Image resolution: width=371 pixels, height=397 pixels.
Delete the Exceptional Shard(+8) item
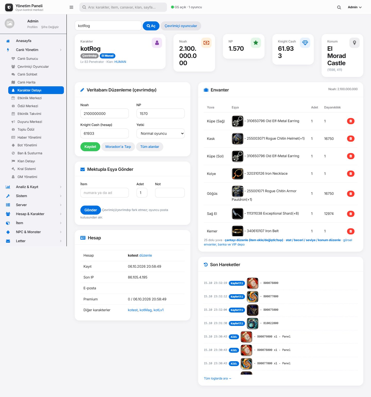pyautogui.click(x=351, y=214)
